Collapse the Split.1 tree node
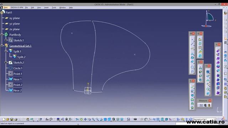This screenshot has height=128, width=228. [6, 51]
